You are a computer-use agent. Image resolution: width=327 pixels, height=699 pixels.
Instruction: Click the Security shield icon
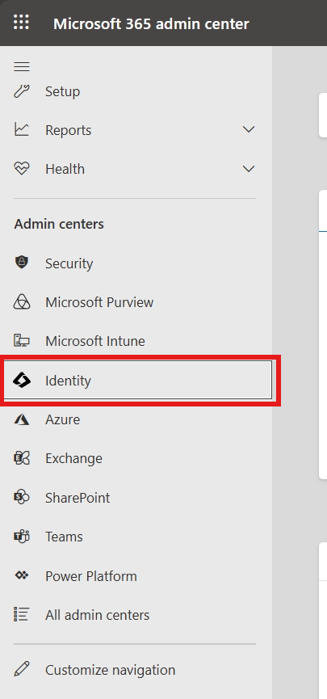tap(21, 263)
